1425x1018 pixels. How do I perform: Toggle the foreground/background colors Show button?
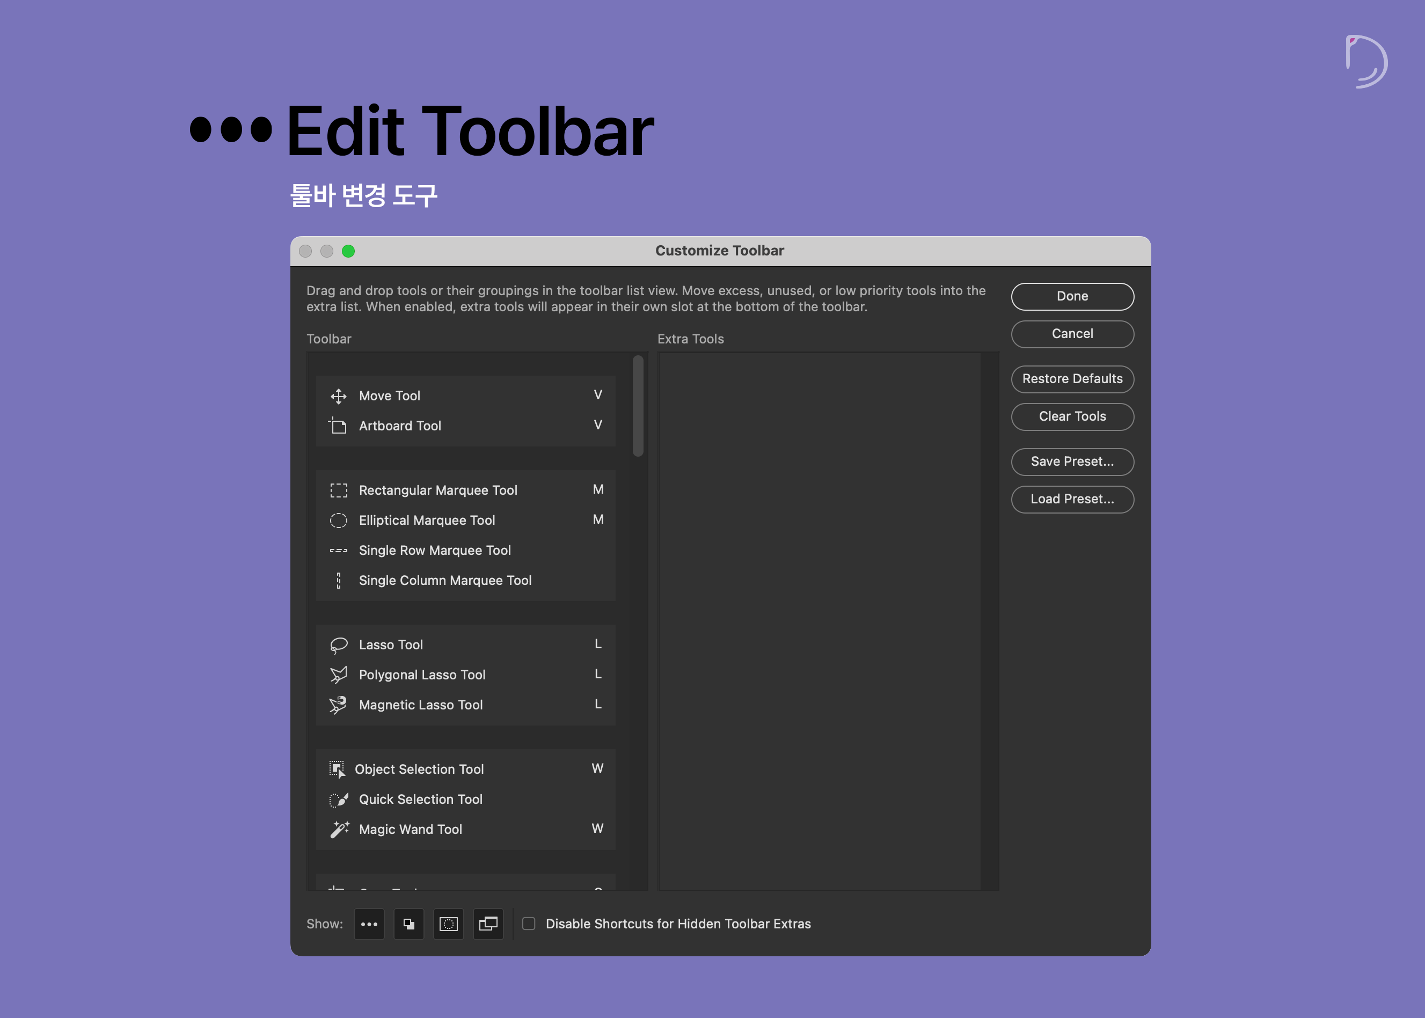click(409, 924)
